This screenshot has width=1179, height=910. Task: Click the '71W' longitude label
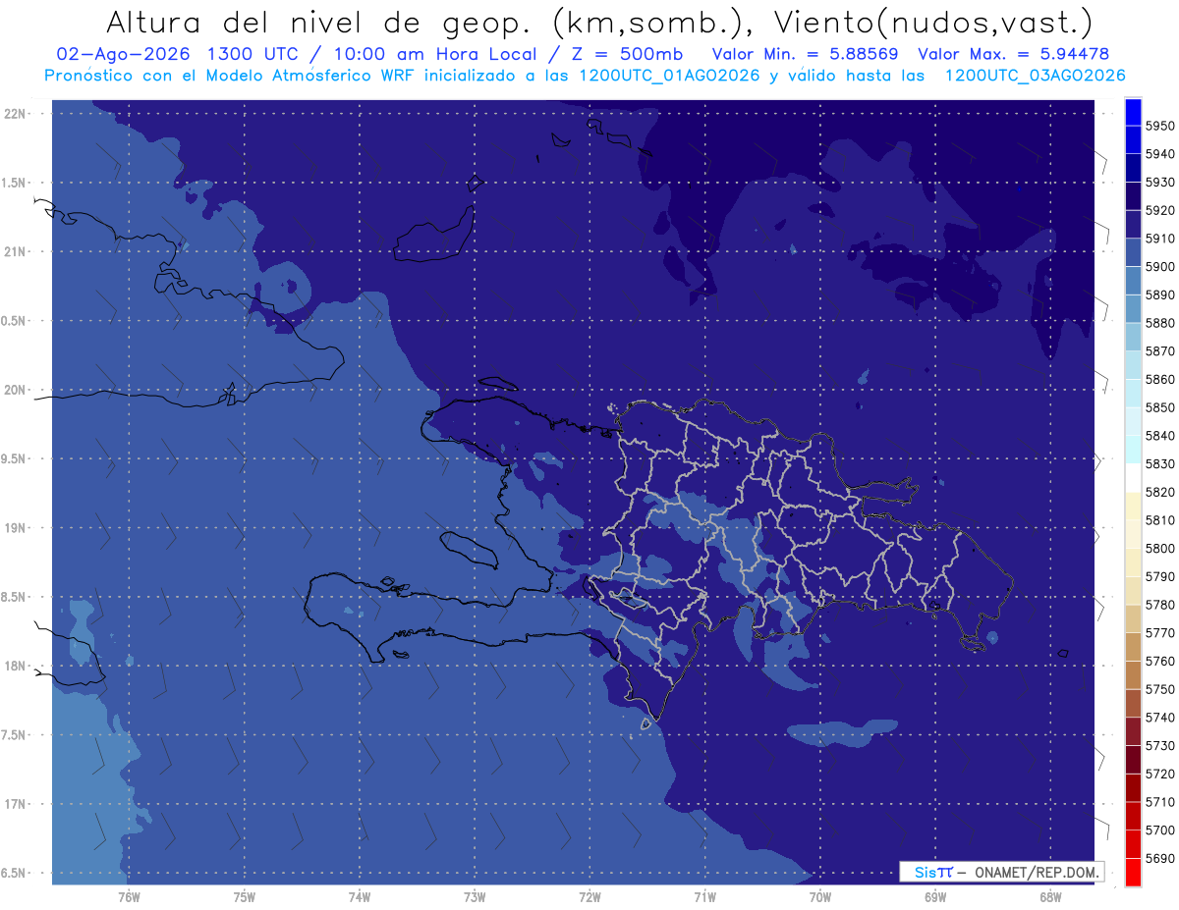click(704, 896)
